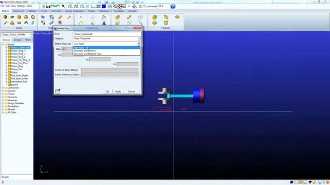Select Articulated_Rod in the tree
The image size is (330, 185).
pos(19,82)
